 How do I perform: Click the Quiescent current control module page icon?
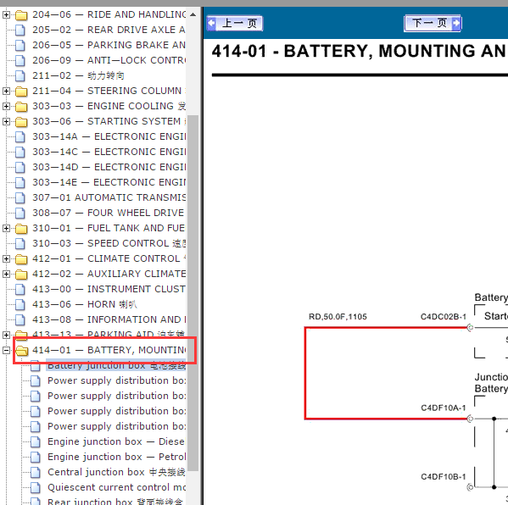pyautogui.click(x=36, y=487)
